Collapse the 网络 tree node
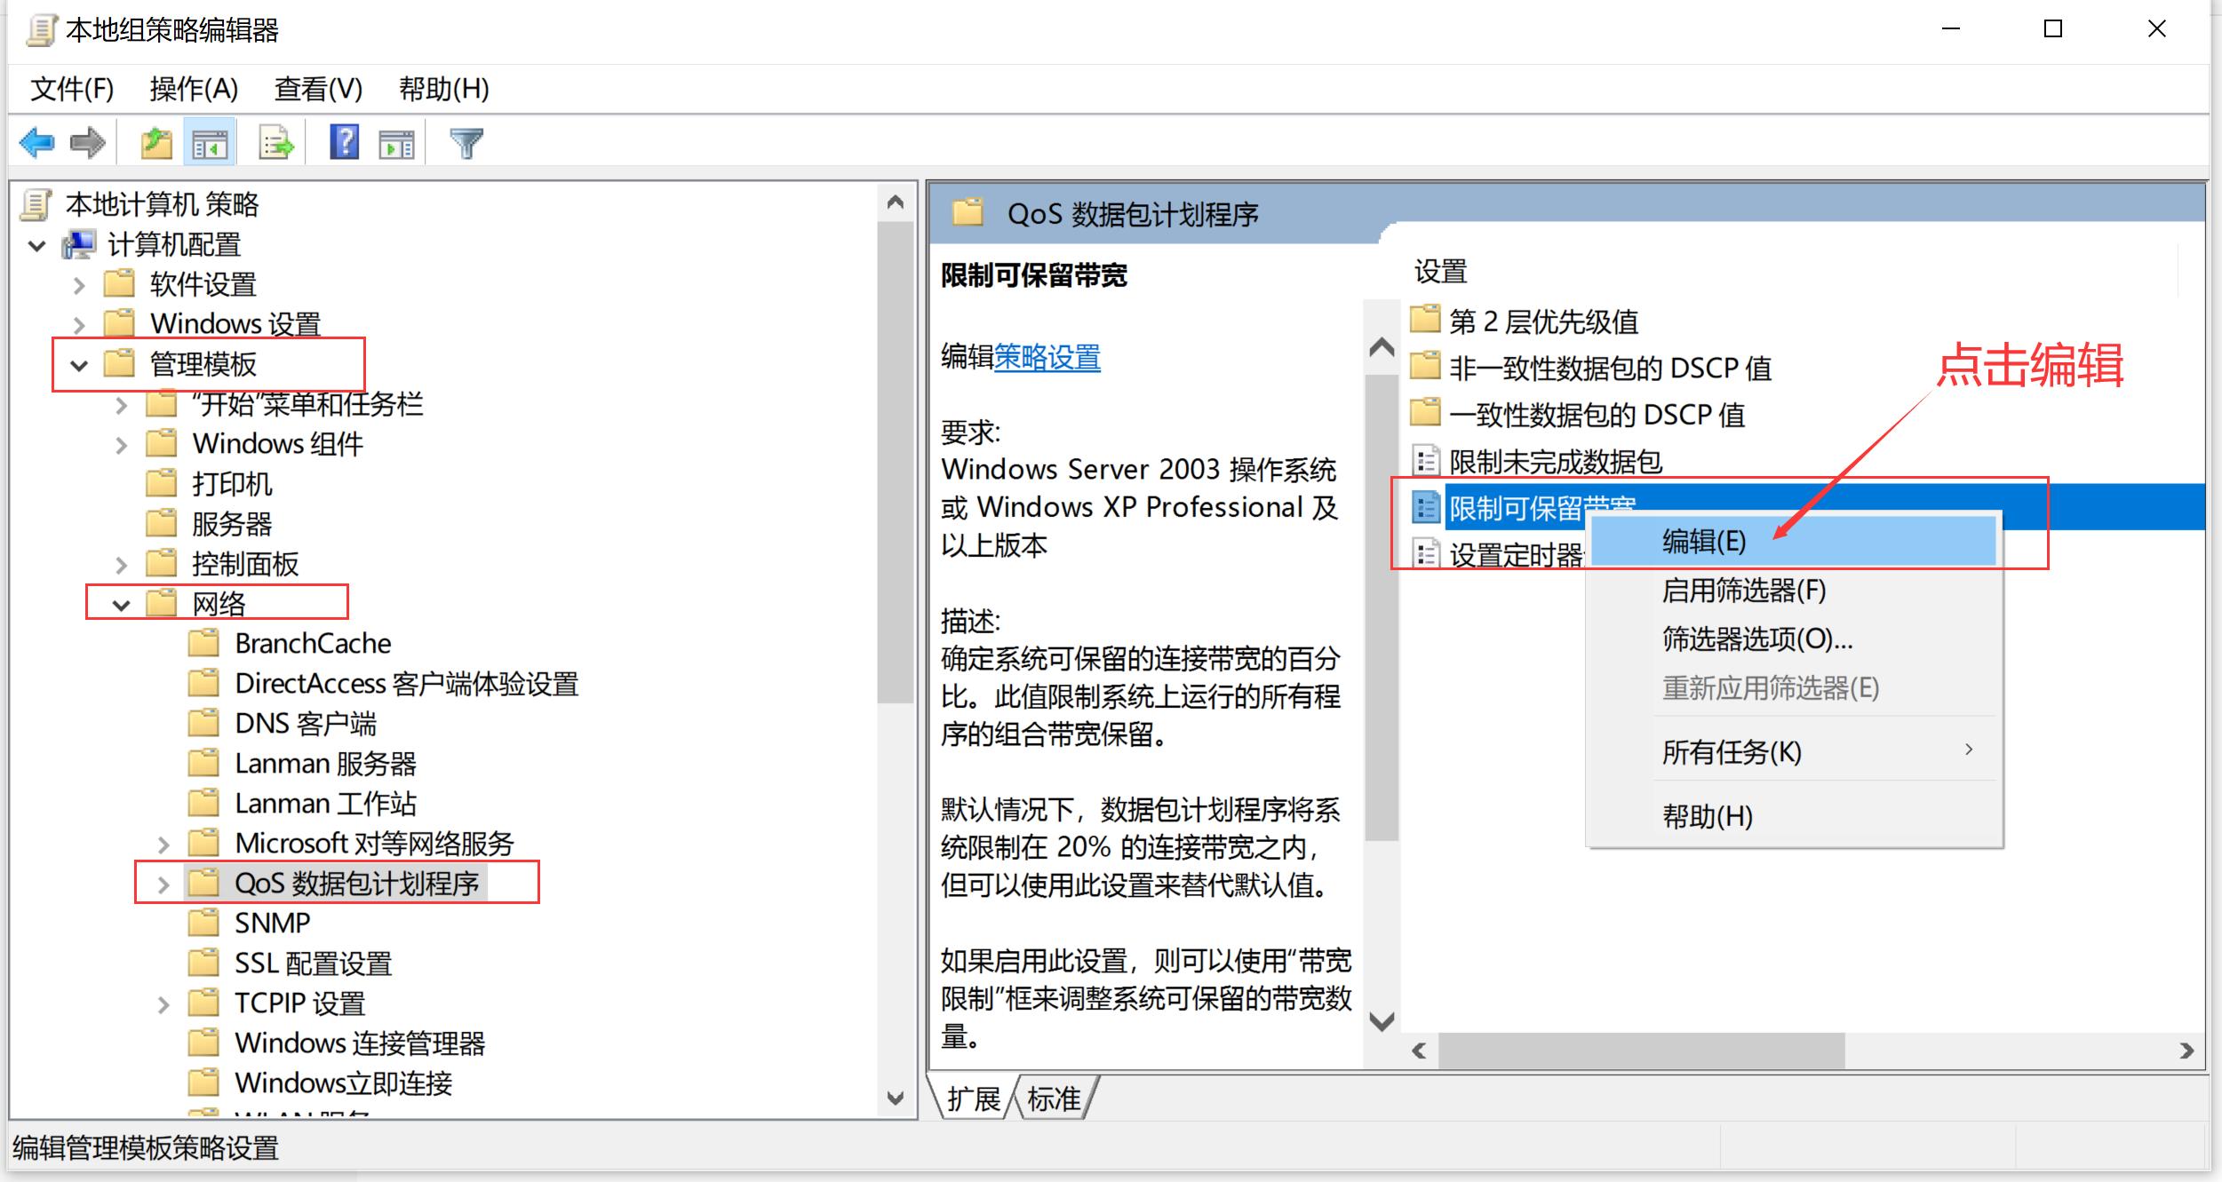Screen dimensions: 2222x1182 [x=121, y=603]
